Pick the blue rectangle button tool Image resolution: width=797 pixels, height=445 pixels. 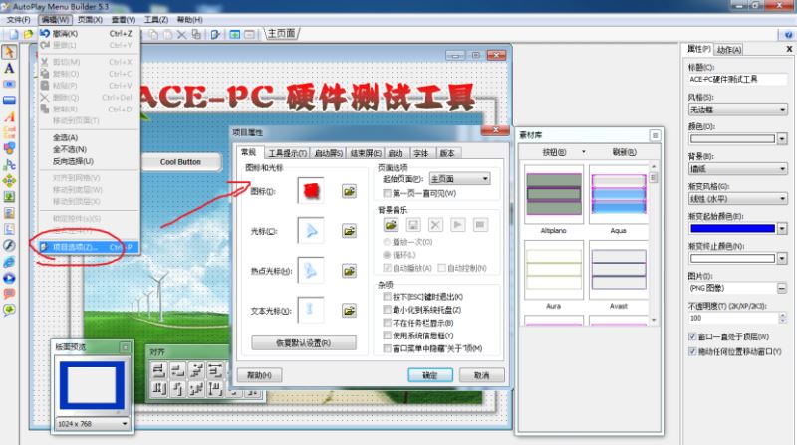point(9,101)
